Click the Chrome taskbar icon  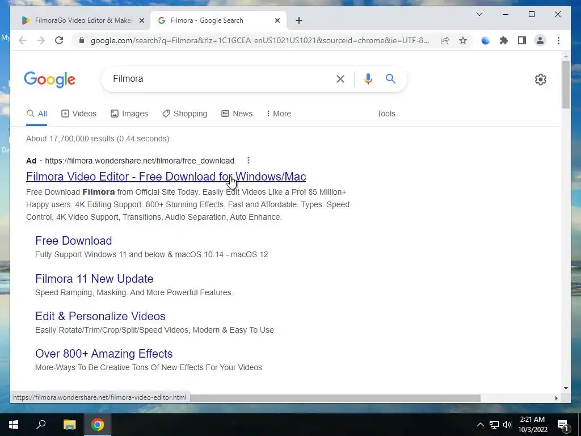(98, 425)
